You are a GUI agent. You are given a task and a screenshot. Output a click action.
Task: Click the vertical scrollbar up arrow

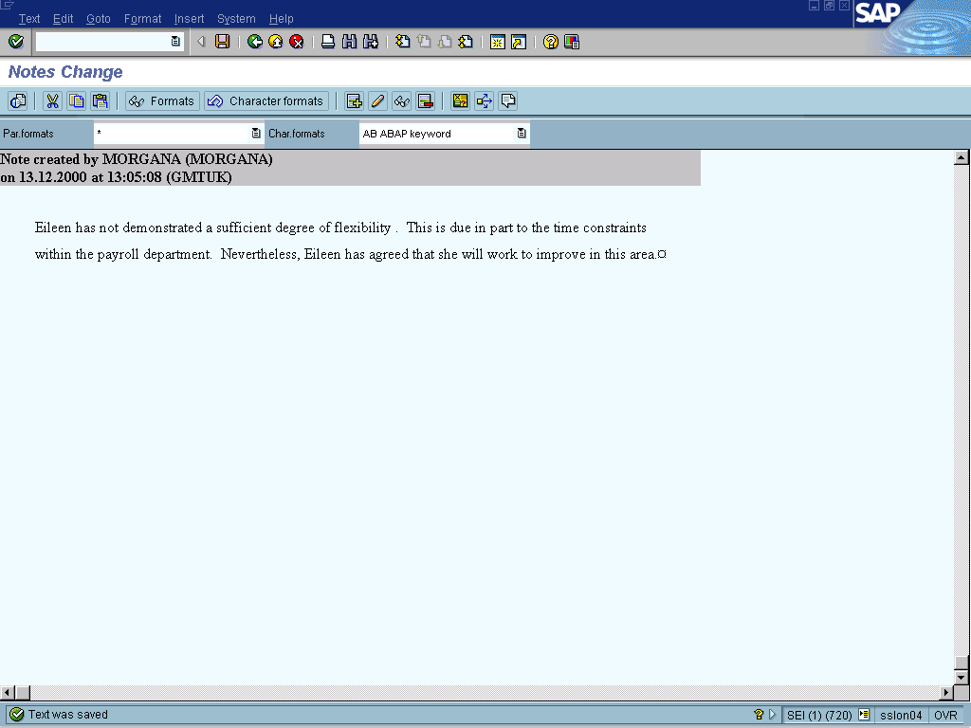[x=962, y=157]
